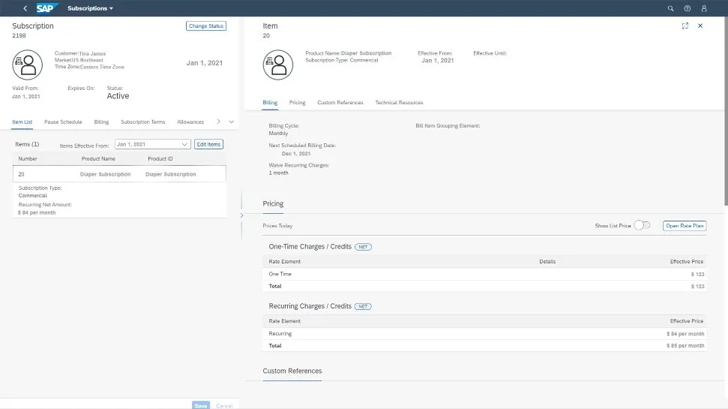Toggle the Show List Price switch

642,225
